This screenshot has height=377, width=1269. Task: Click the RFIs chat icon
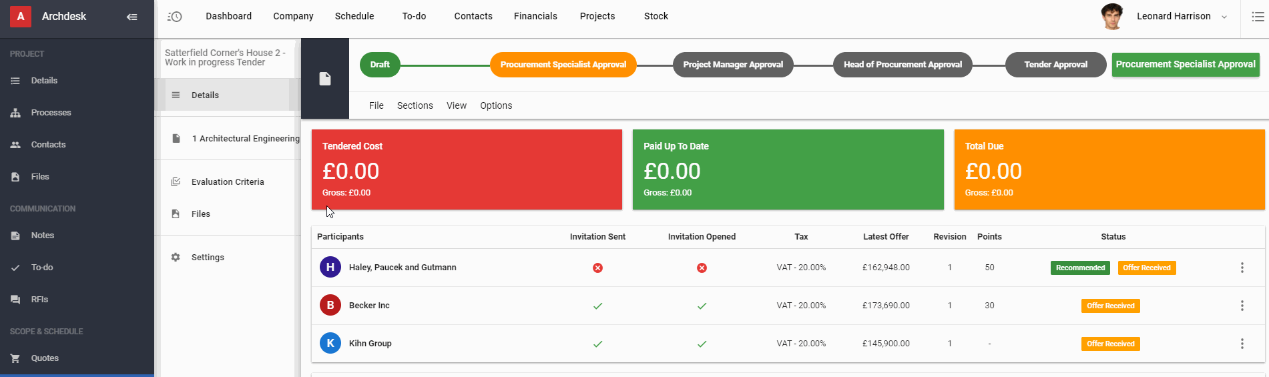coord(15,300)
